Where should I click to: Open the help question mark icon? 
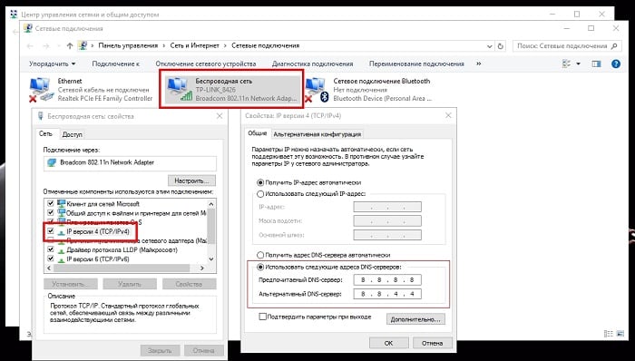click(616, 63)
